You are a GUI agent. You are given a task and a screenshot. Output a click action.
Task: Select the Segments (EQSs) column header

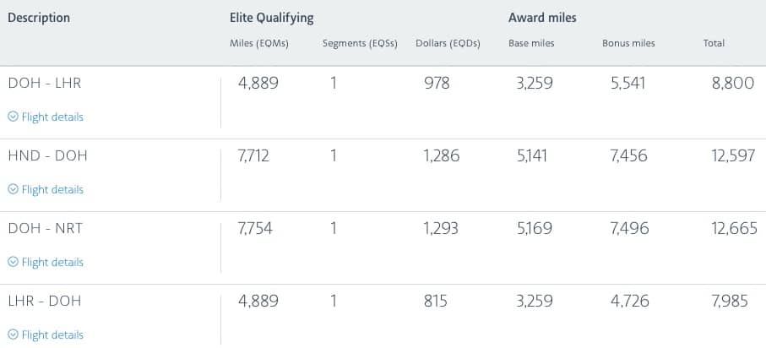(360, 44)
